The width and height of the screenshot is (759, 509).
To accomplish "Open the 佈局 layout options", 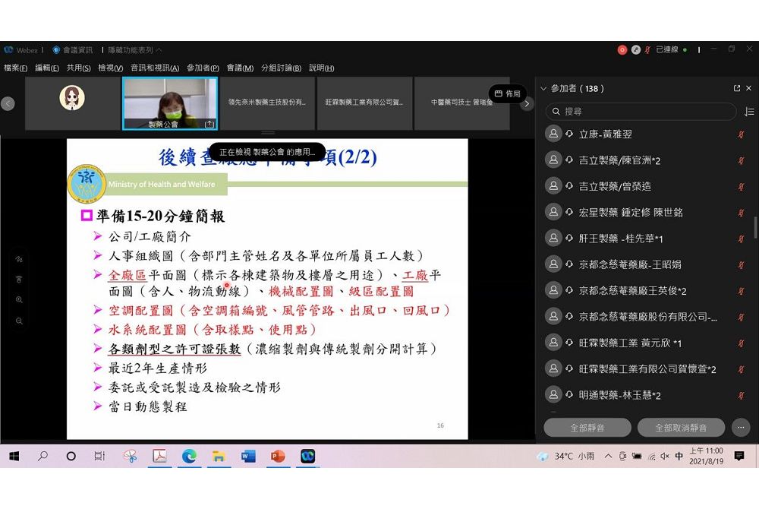I will tap(507, 93).
